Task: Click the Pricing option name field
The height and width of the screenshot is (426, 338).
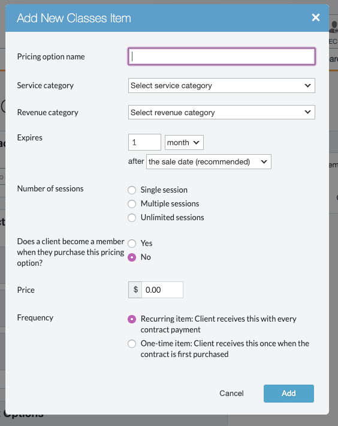Action: [x=222, y=56]
